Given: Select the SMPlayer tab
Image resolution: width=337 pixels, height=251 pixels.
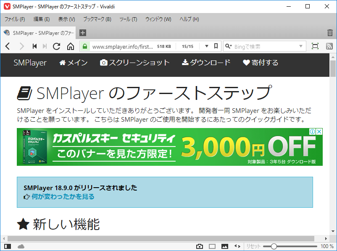Looking at the screenshot, I should tap(38, 33).
